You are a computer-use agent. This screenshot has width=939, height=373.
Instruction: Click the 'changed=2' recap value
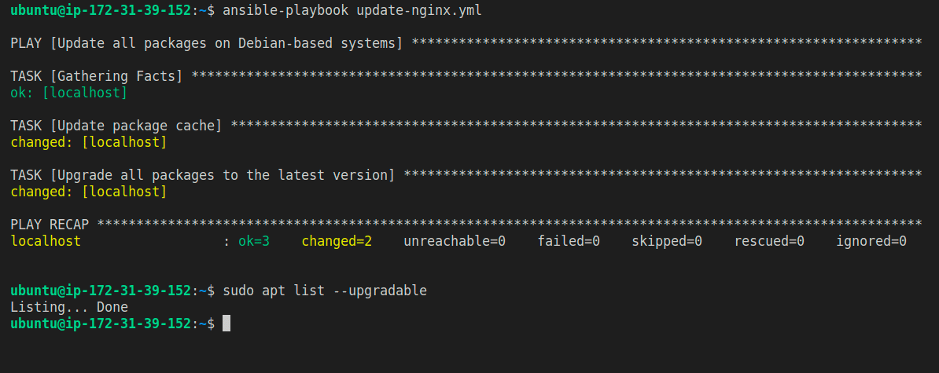pos(337,242)
